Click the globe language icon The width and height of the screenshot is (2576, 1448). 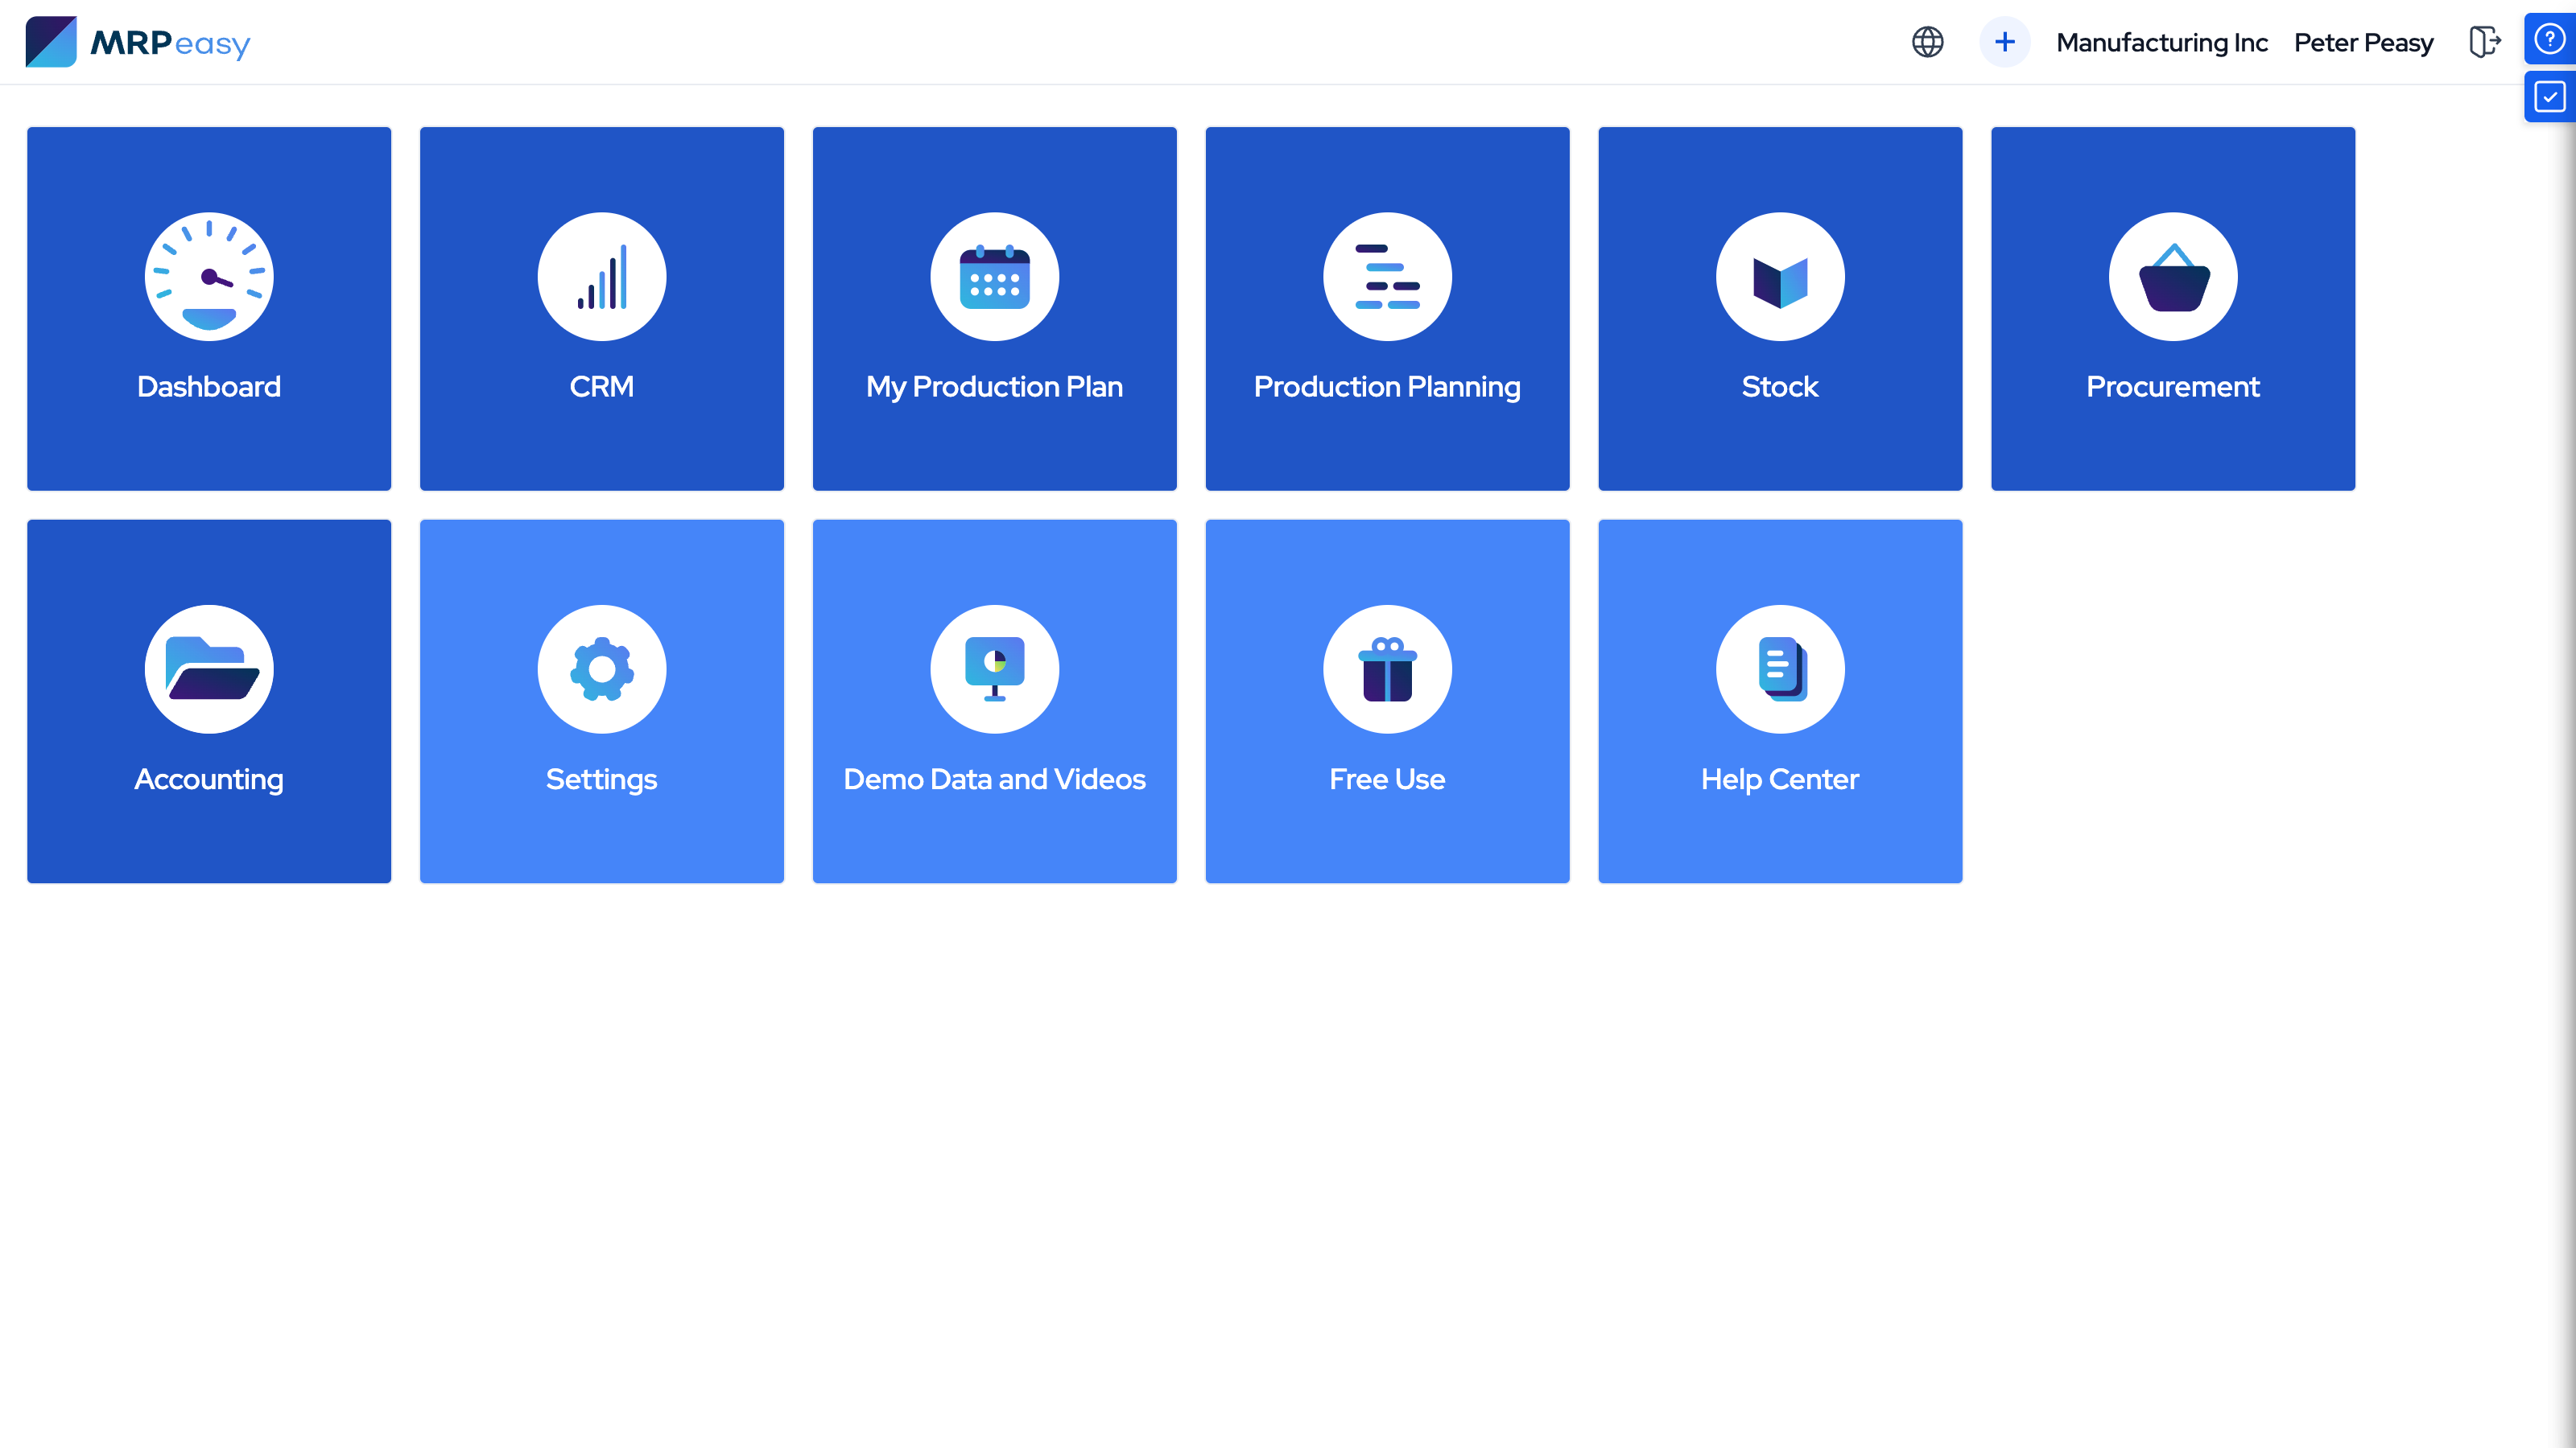1927,42
